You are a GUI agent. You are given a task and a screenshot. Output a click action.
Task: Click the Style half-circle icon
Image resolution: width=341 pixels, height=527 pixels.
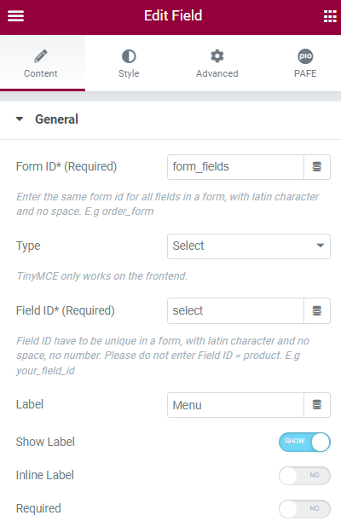click(129, 56)
